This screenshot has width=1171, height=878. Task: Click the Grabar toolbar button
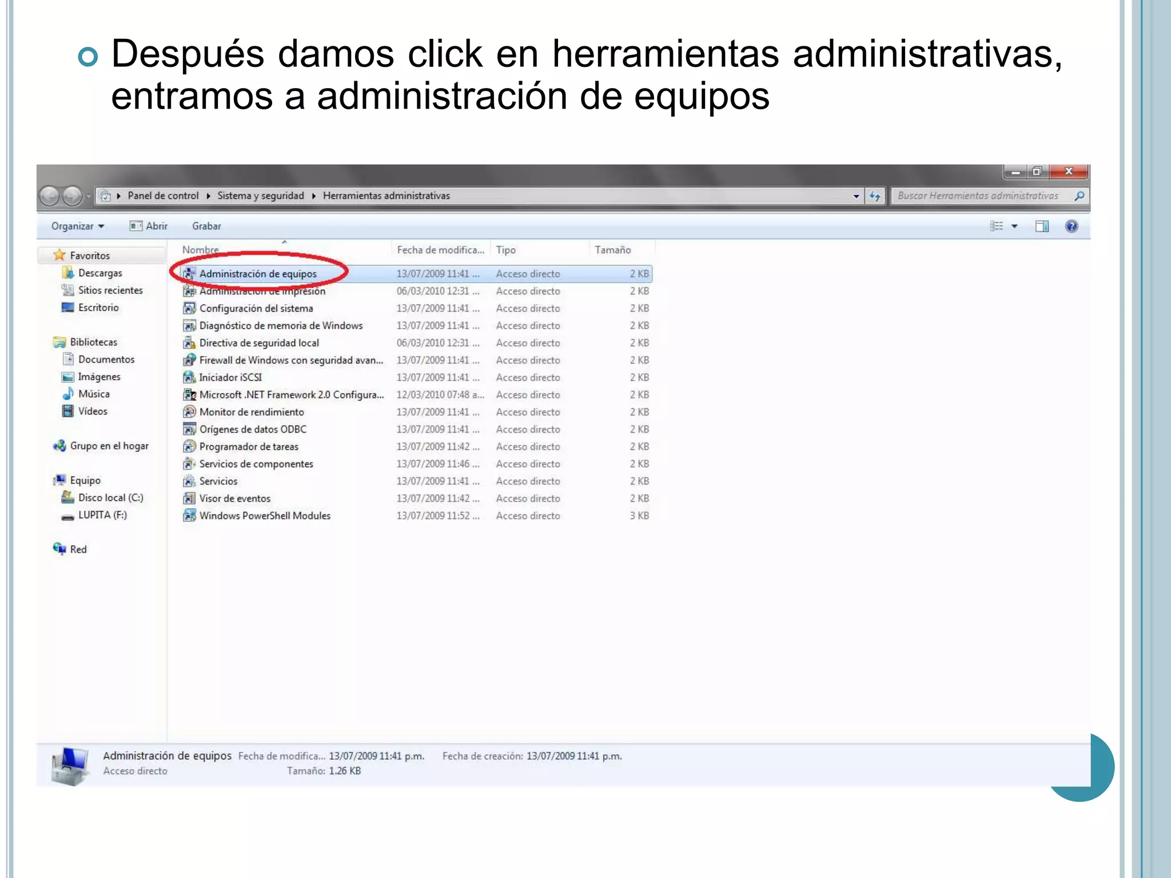[x=206, y=226]
